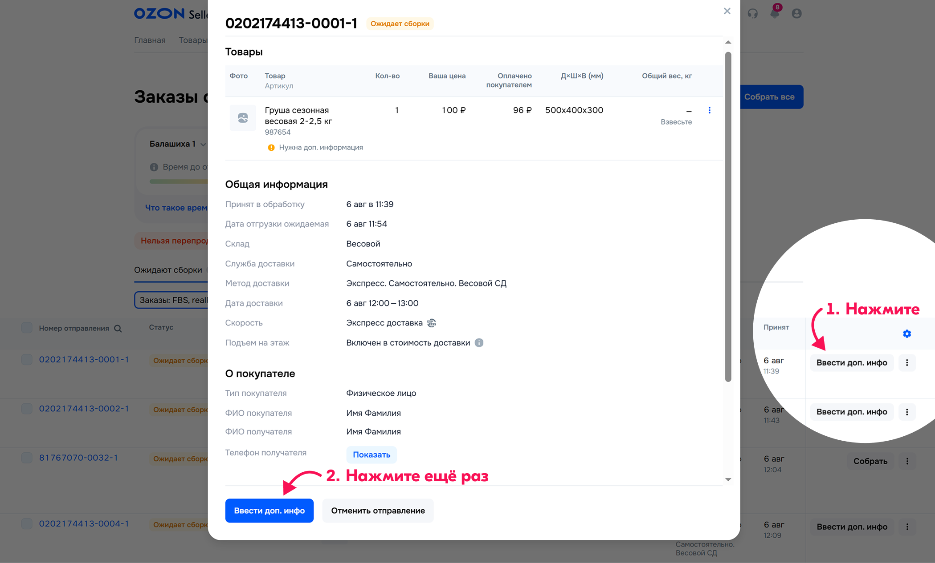Click the dialog scrollbar down arrow
Viewport: 935px width, 563px height.
point(728,479)
